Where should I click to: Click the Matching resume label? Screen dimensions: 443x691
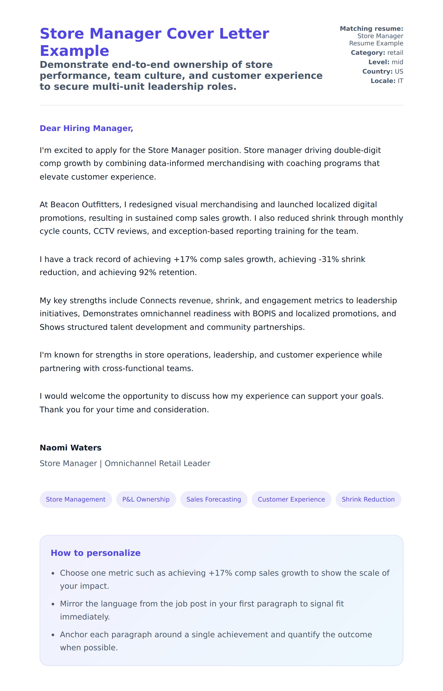click(371, 28)
